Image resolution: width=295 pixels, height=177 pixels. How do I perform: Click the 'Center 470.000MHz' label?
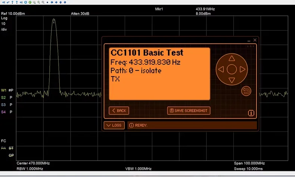(x=33, y=163)
